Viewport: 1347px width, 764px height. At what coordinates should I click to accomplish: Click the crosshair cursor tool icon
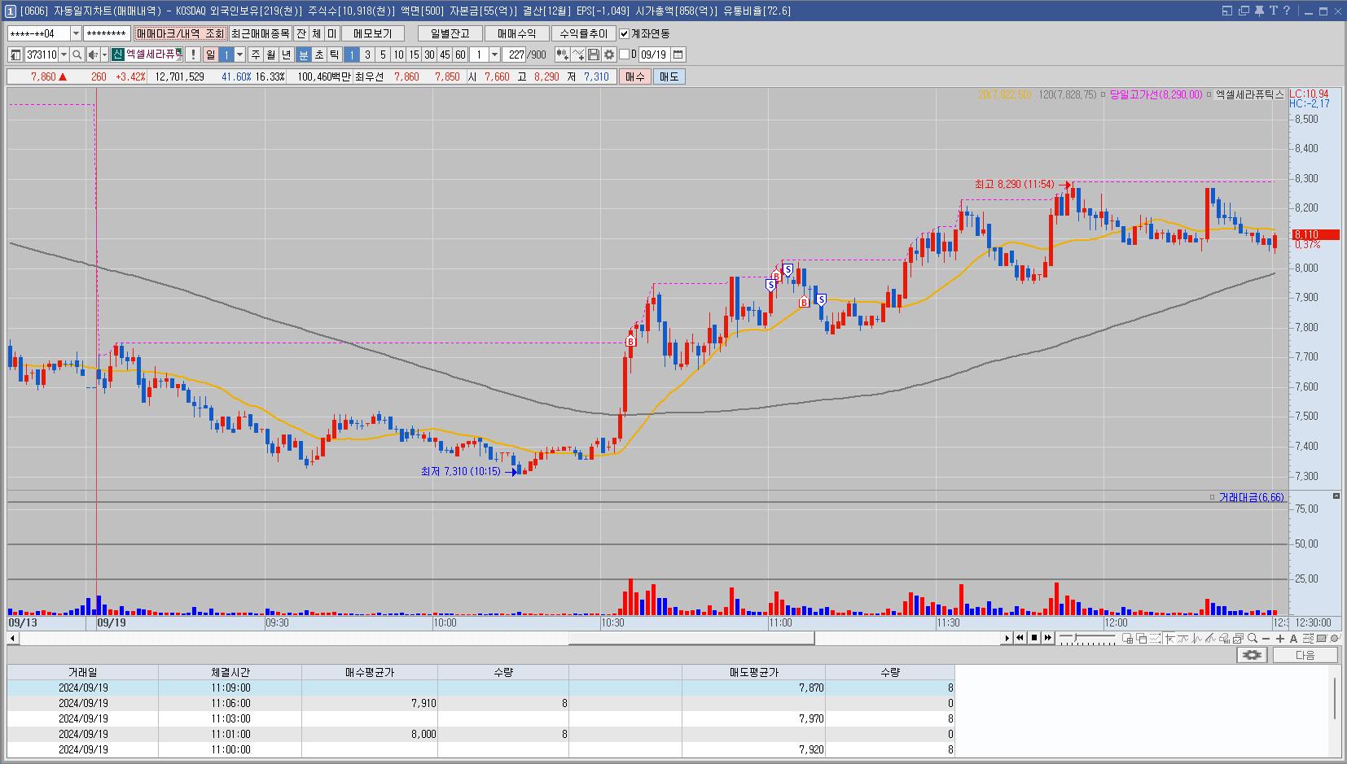(1169, 639)
